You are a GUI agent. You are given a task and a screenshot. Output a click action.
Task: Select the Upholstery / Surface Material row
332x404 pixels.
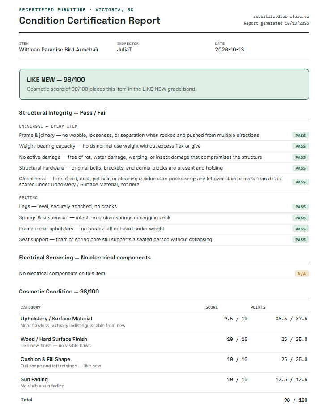click(164, 322)
